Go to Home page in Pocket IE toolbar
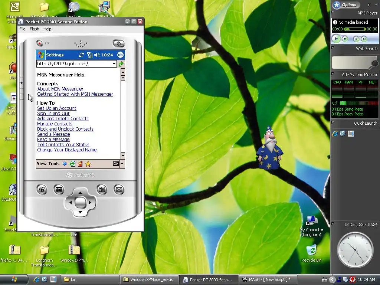Image resolution: width=380 pixels, height=285 pixels. pyautogui.click(x=80, y=164)
